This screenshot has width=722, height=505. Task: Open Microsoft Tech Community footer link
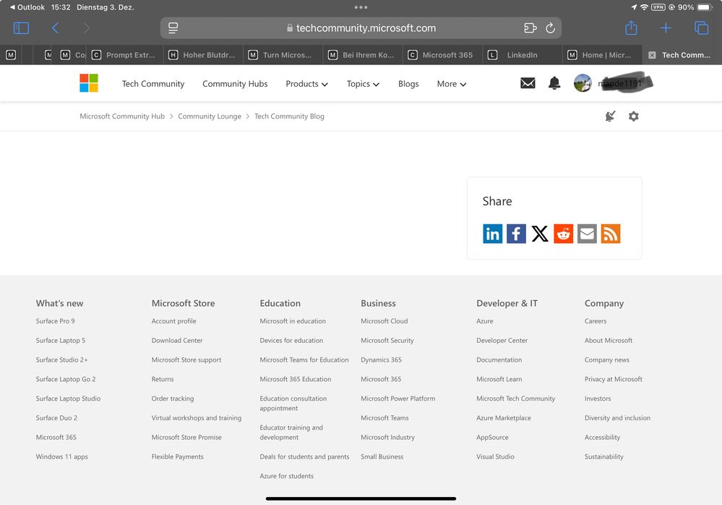[x=516, y=398]
